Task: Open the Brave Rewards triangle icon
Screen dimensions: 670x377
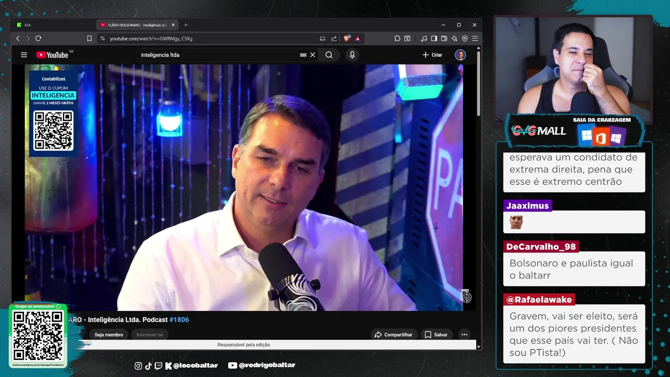Action: (x=358, y=38)
